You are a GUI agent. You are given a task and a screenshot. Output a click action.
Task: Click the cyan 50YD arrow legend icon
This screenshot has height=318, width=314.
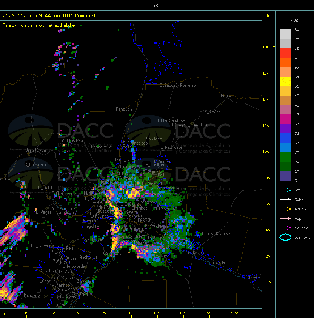click(x=285, y=190)
